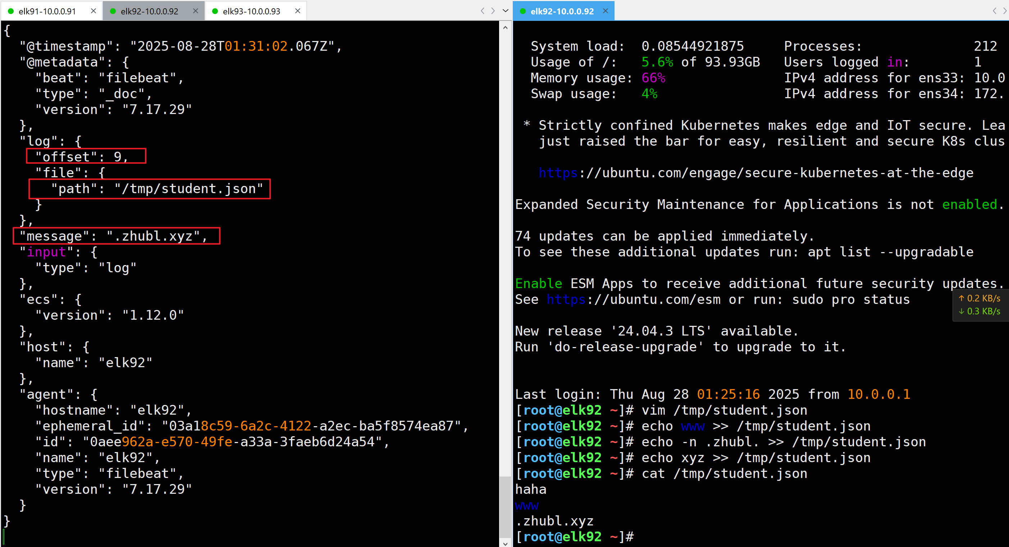Click the IPv4 address for ens33 line
The image size is (1009, 547).
click(894, 78)
